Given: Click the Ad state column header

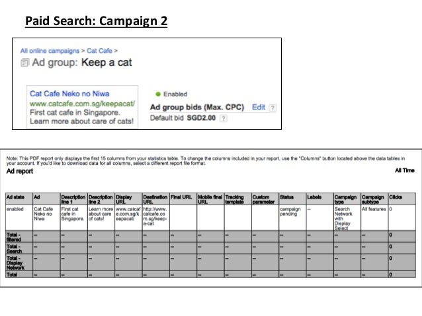Looking at the screenshot, I should [17, 197].
